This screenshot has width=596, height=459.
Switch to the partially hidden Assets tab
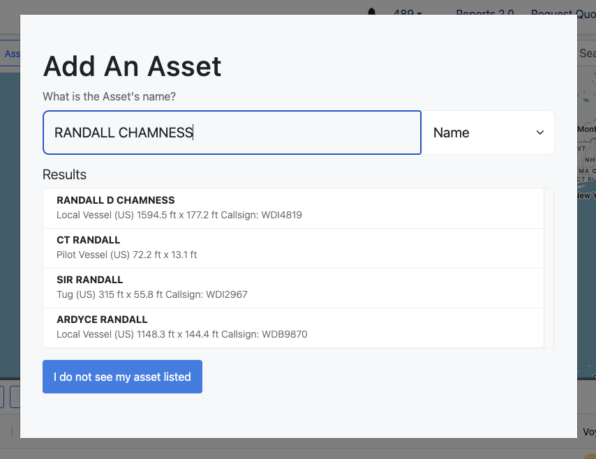10,54
